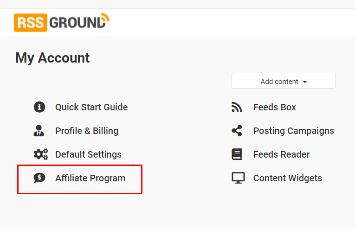Image resolution: width=355 pixels, height=229 pixels.
Task: Click the Quick Start Guide info icon
Action: point(39,107)
